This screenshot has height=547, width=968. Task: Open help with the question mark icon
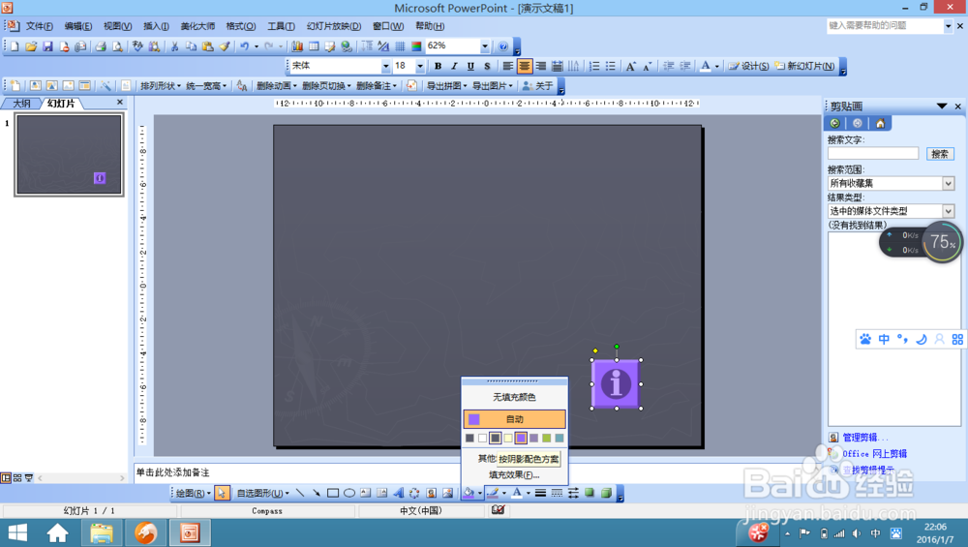[x=503, y=46]
